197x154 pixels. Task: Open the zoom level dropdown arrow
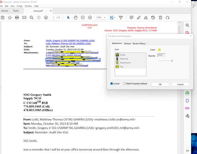[x=105, y=18]
